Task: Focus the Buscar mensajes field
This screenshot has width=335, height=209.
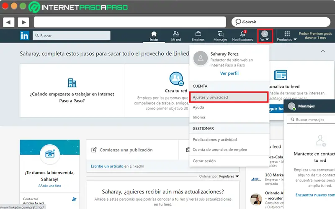Action: click(x=311, y=120)
